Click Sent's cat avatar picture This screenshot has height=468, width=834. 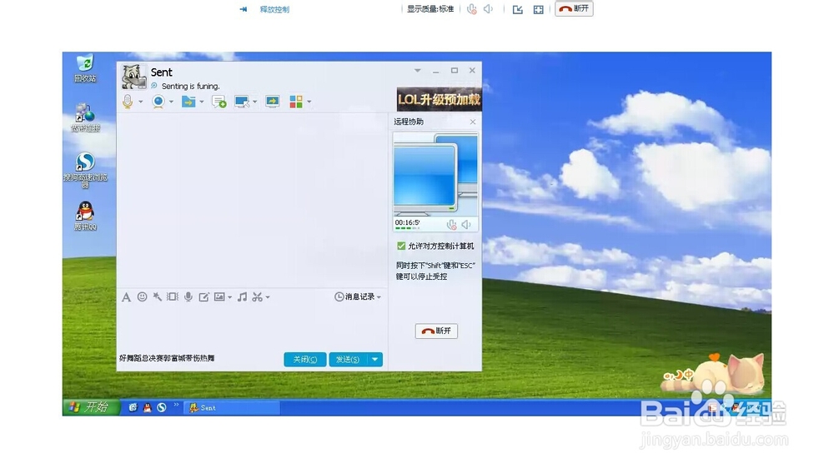tap(133, 77)
